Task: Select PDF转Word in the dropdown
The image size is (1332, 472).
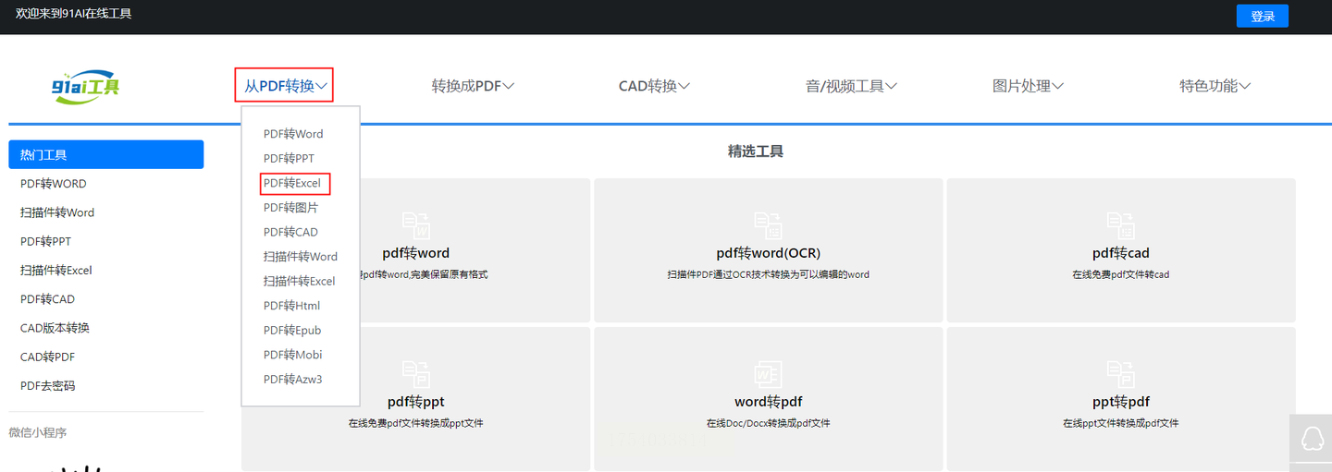Action: pos(293,134)
